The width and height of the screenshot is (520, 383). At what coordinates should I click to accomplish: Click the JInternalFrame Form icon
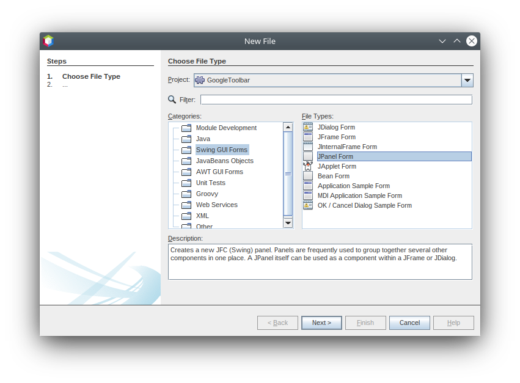tap(308, 147)
